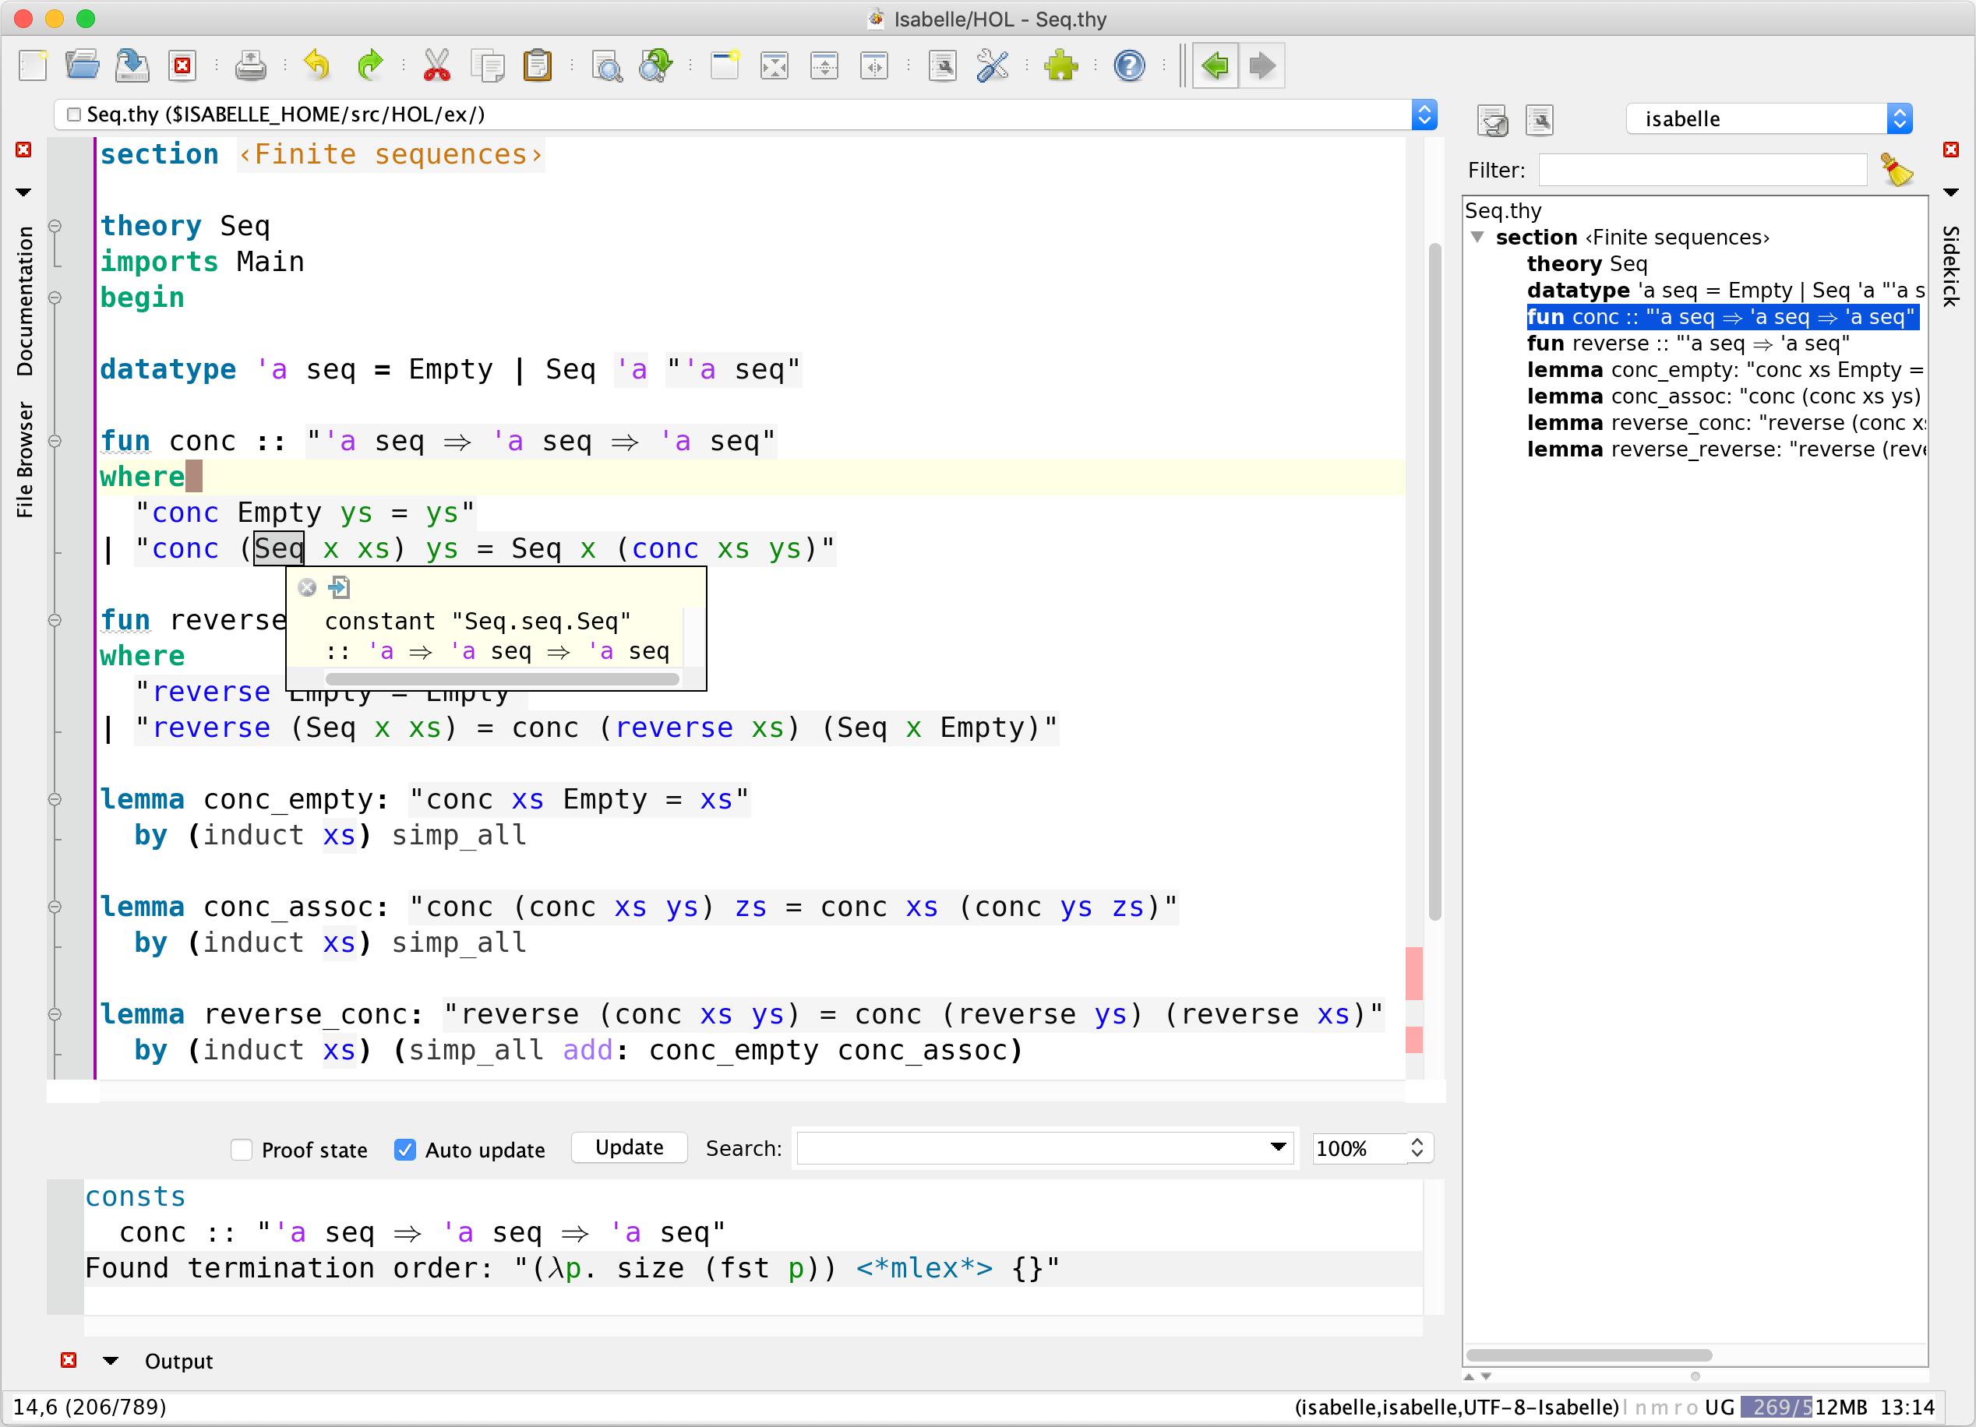Click the Sidekick Filter text field

click(x=1703, y=170)
